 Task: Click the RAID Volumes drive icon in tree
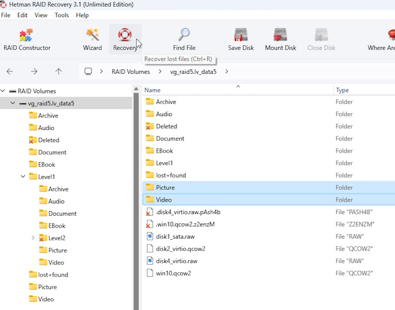[13, 91]
